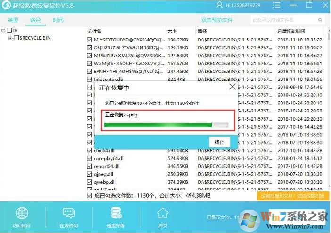Click the search magnifier icon
The image size is (331, 233).
pos(320,20)
